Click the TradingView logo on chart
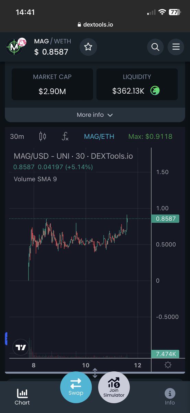 click(x=21, y=347)
